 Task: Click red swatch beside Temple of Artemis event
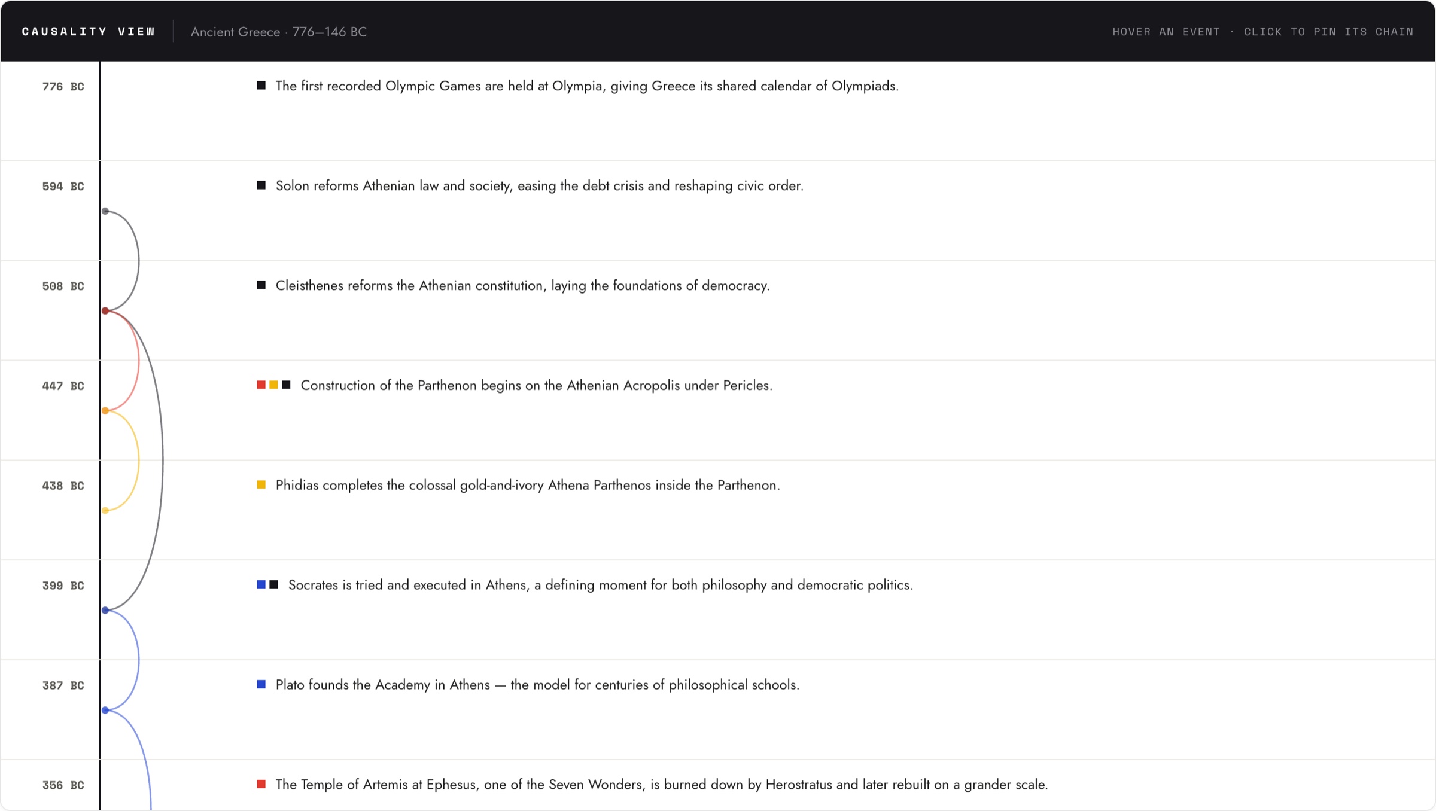click(x=261, y=784)
